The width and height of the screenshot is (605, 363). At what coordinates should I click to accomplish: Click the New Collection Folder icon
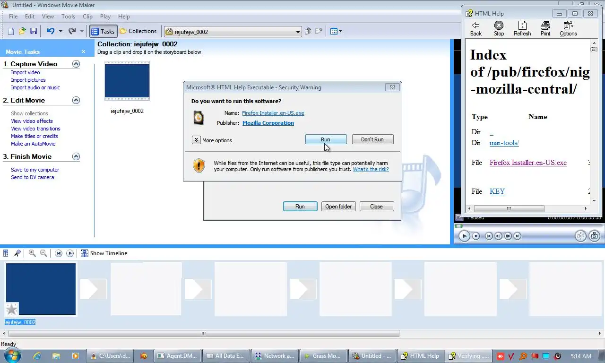pos(319,31)
